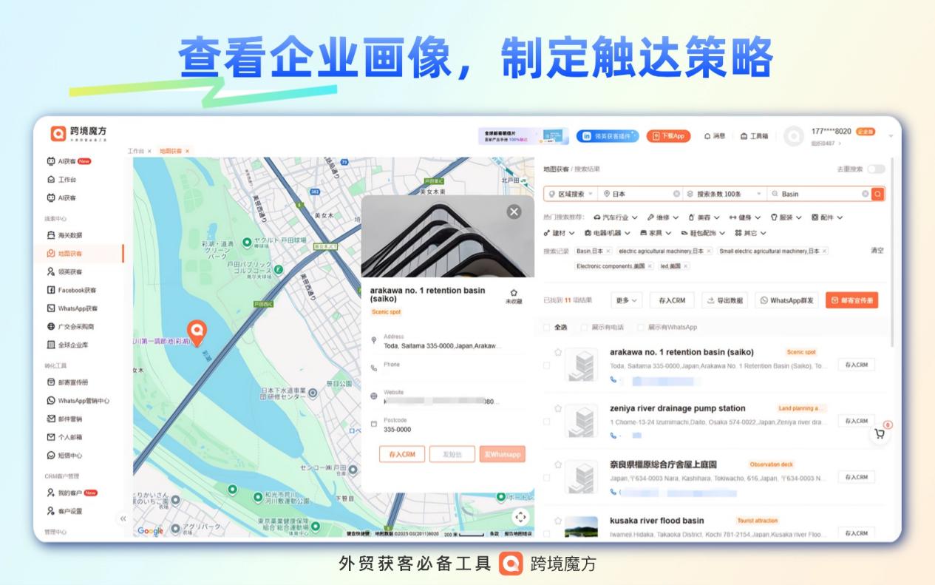Viewport: 935px width, 585px height.
Task: Select checkbox for arakawa no. 1 retention basin row
Action: pyautogui.click(x=547, y=365)
